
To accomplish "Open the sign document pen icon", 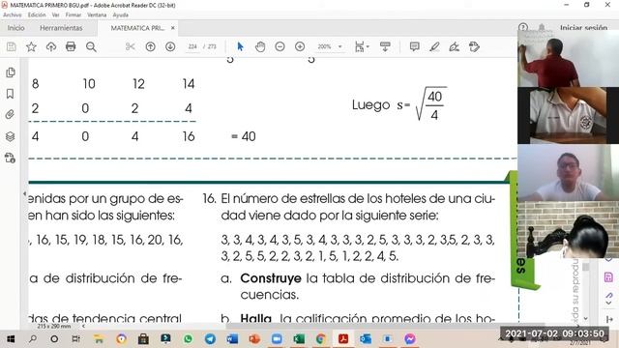I will 455,47.
